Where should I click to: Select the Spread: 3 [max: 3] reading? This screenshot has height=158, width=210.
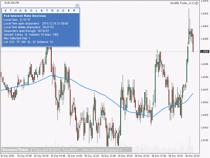[x=15, y=35]
